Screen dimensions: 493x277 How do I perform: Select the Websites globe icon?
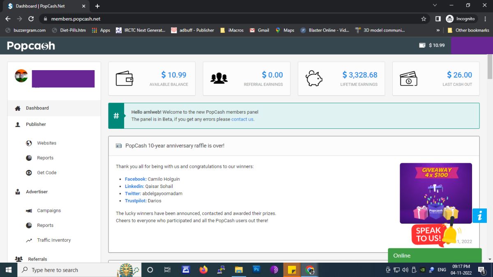coord(28,143)
